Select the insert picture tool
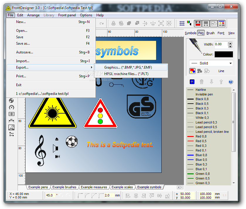Image resolution: width=246 pixels, height=209 pixels. (11, 127)
